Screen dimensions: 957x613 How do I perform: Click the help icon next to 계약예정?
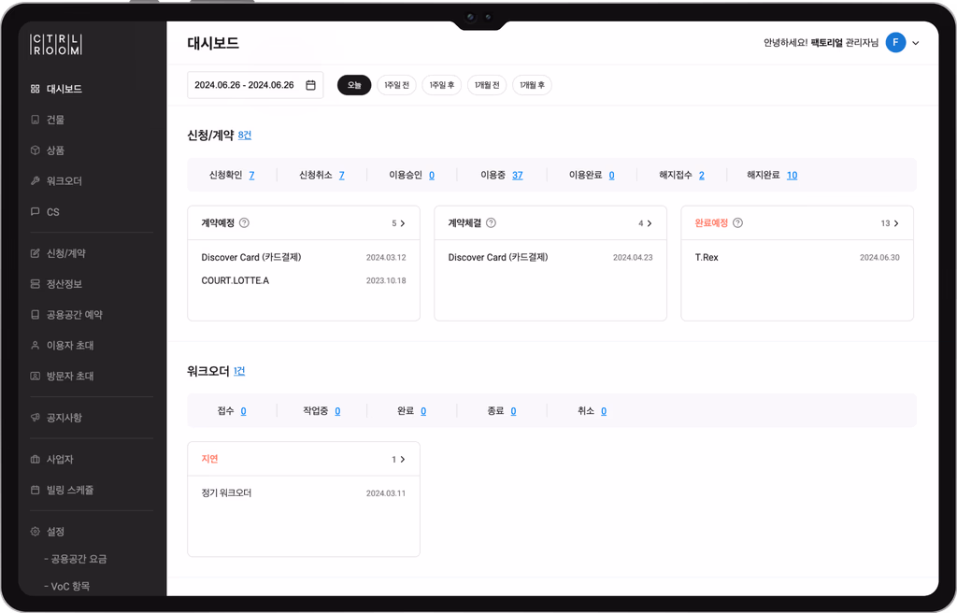(x=244, y=222)
